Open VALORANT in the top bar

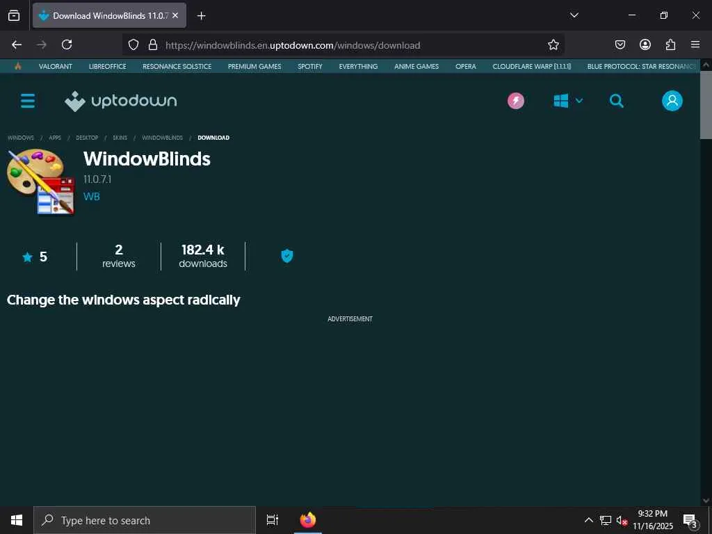(56, 66)
